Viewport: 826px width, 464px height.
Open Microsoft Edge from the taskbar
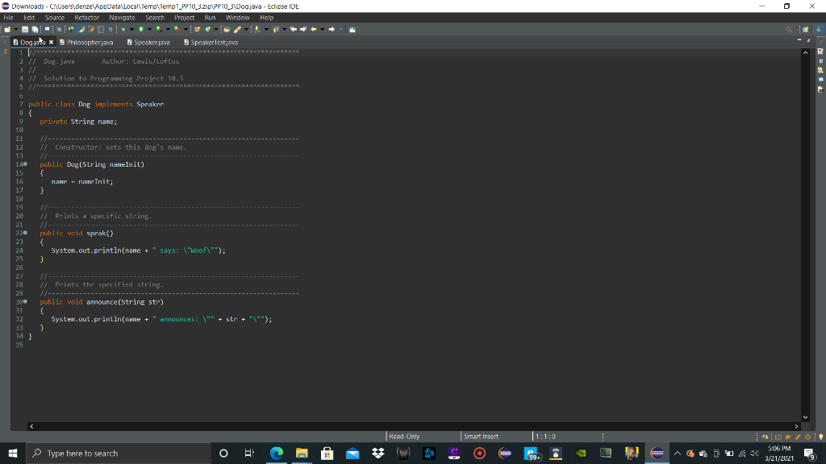click(x=277, y=453)
